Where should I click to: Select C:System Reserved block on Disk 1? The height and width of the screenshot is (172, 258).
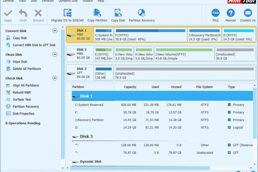pos(104,35)
